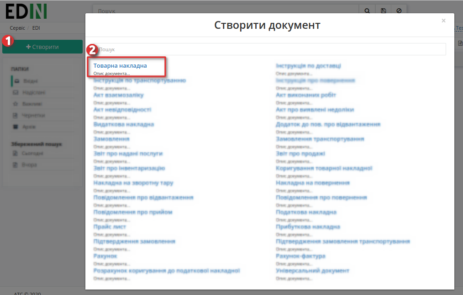Screen dimensions: 463x295
Task: Select Підтвердження замовлення document
Action: (134, 241)
